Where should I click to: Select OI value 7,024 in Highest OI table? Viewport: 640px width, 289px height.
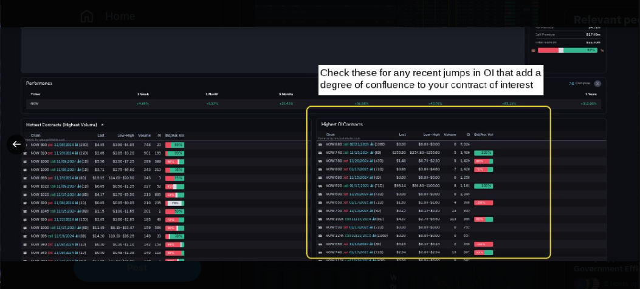(x=465, y=144)
